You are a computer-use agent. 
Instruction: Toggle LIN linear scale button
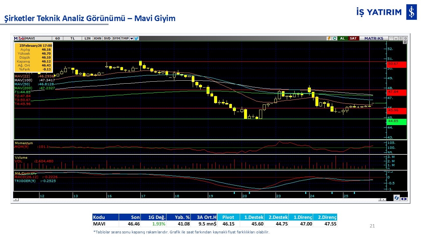pyautogui.click(x=87, y=39)
